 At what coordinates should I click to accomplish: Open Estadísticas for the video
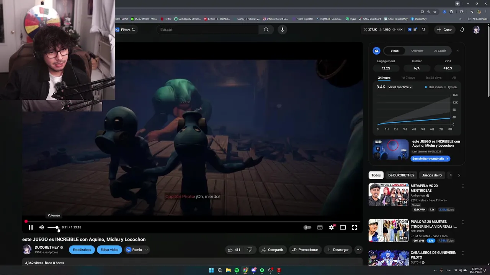pyautogui.click(x=82, y=250)
